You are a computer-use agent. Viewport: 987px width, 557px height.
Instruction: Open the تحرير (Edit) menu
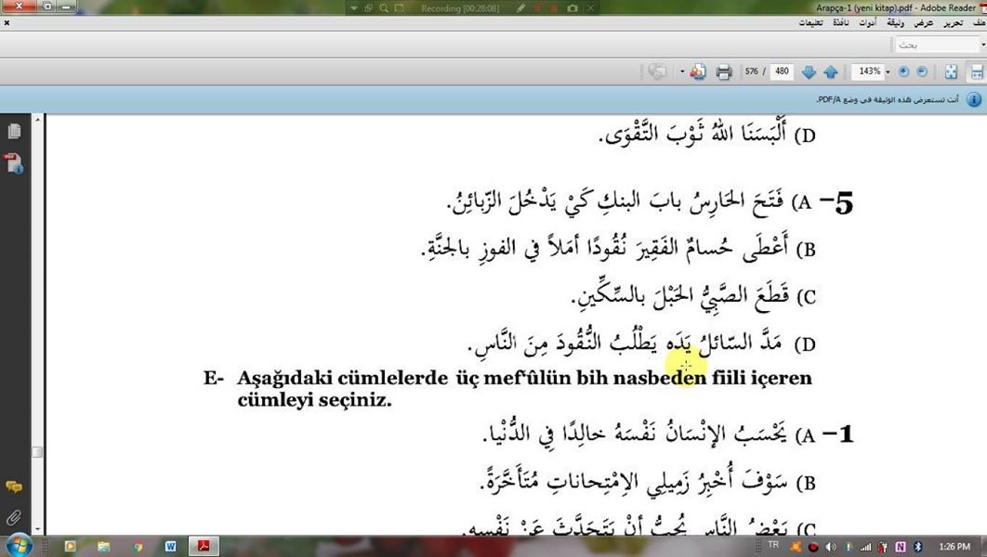(953, 23)
